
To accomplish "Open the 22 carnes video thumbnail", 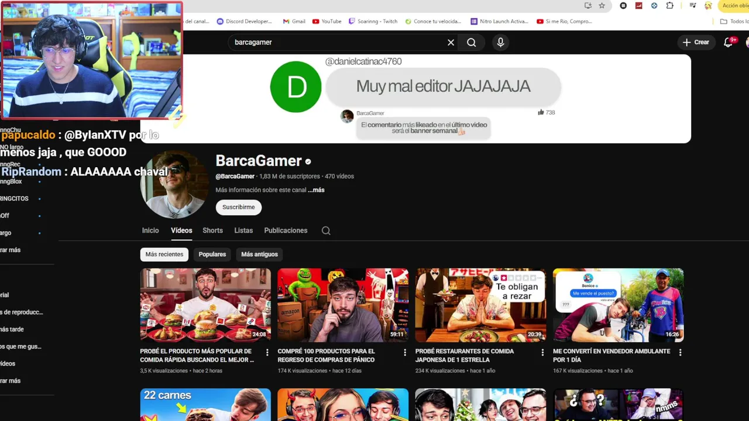I will pos(205,405).
